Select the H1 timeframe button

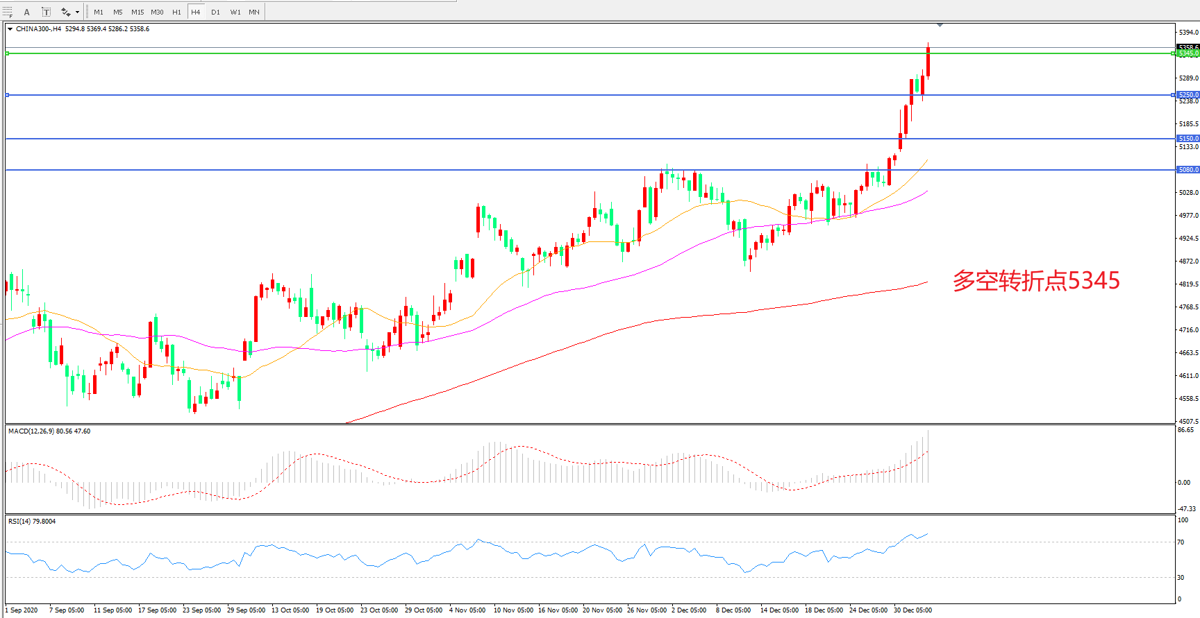[176, 12]
